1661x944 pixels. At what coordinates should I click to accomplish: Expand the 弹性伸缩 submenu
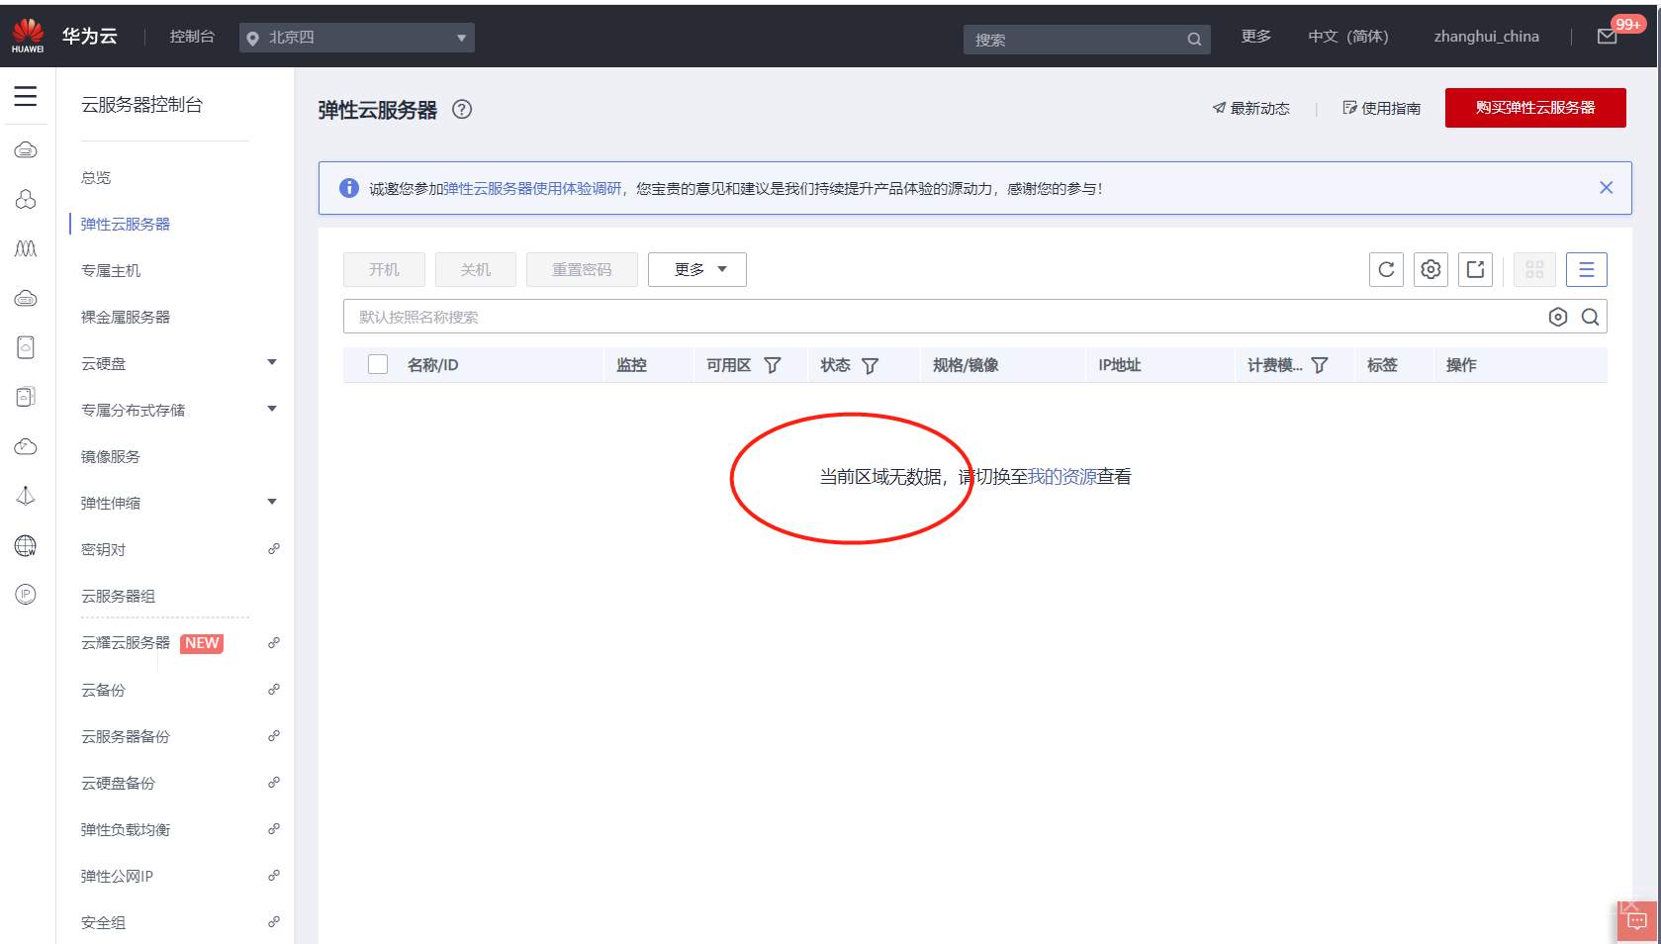click(272, 502)
